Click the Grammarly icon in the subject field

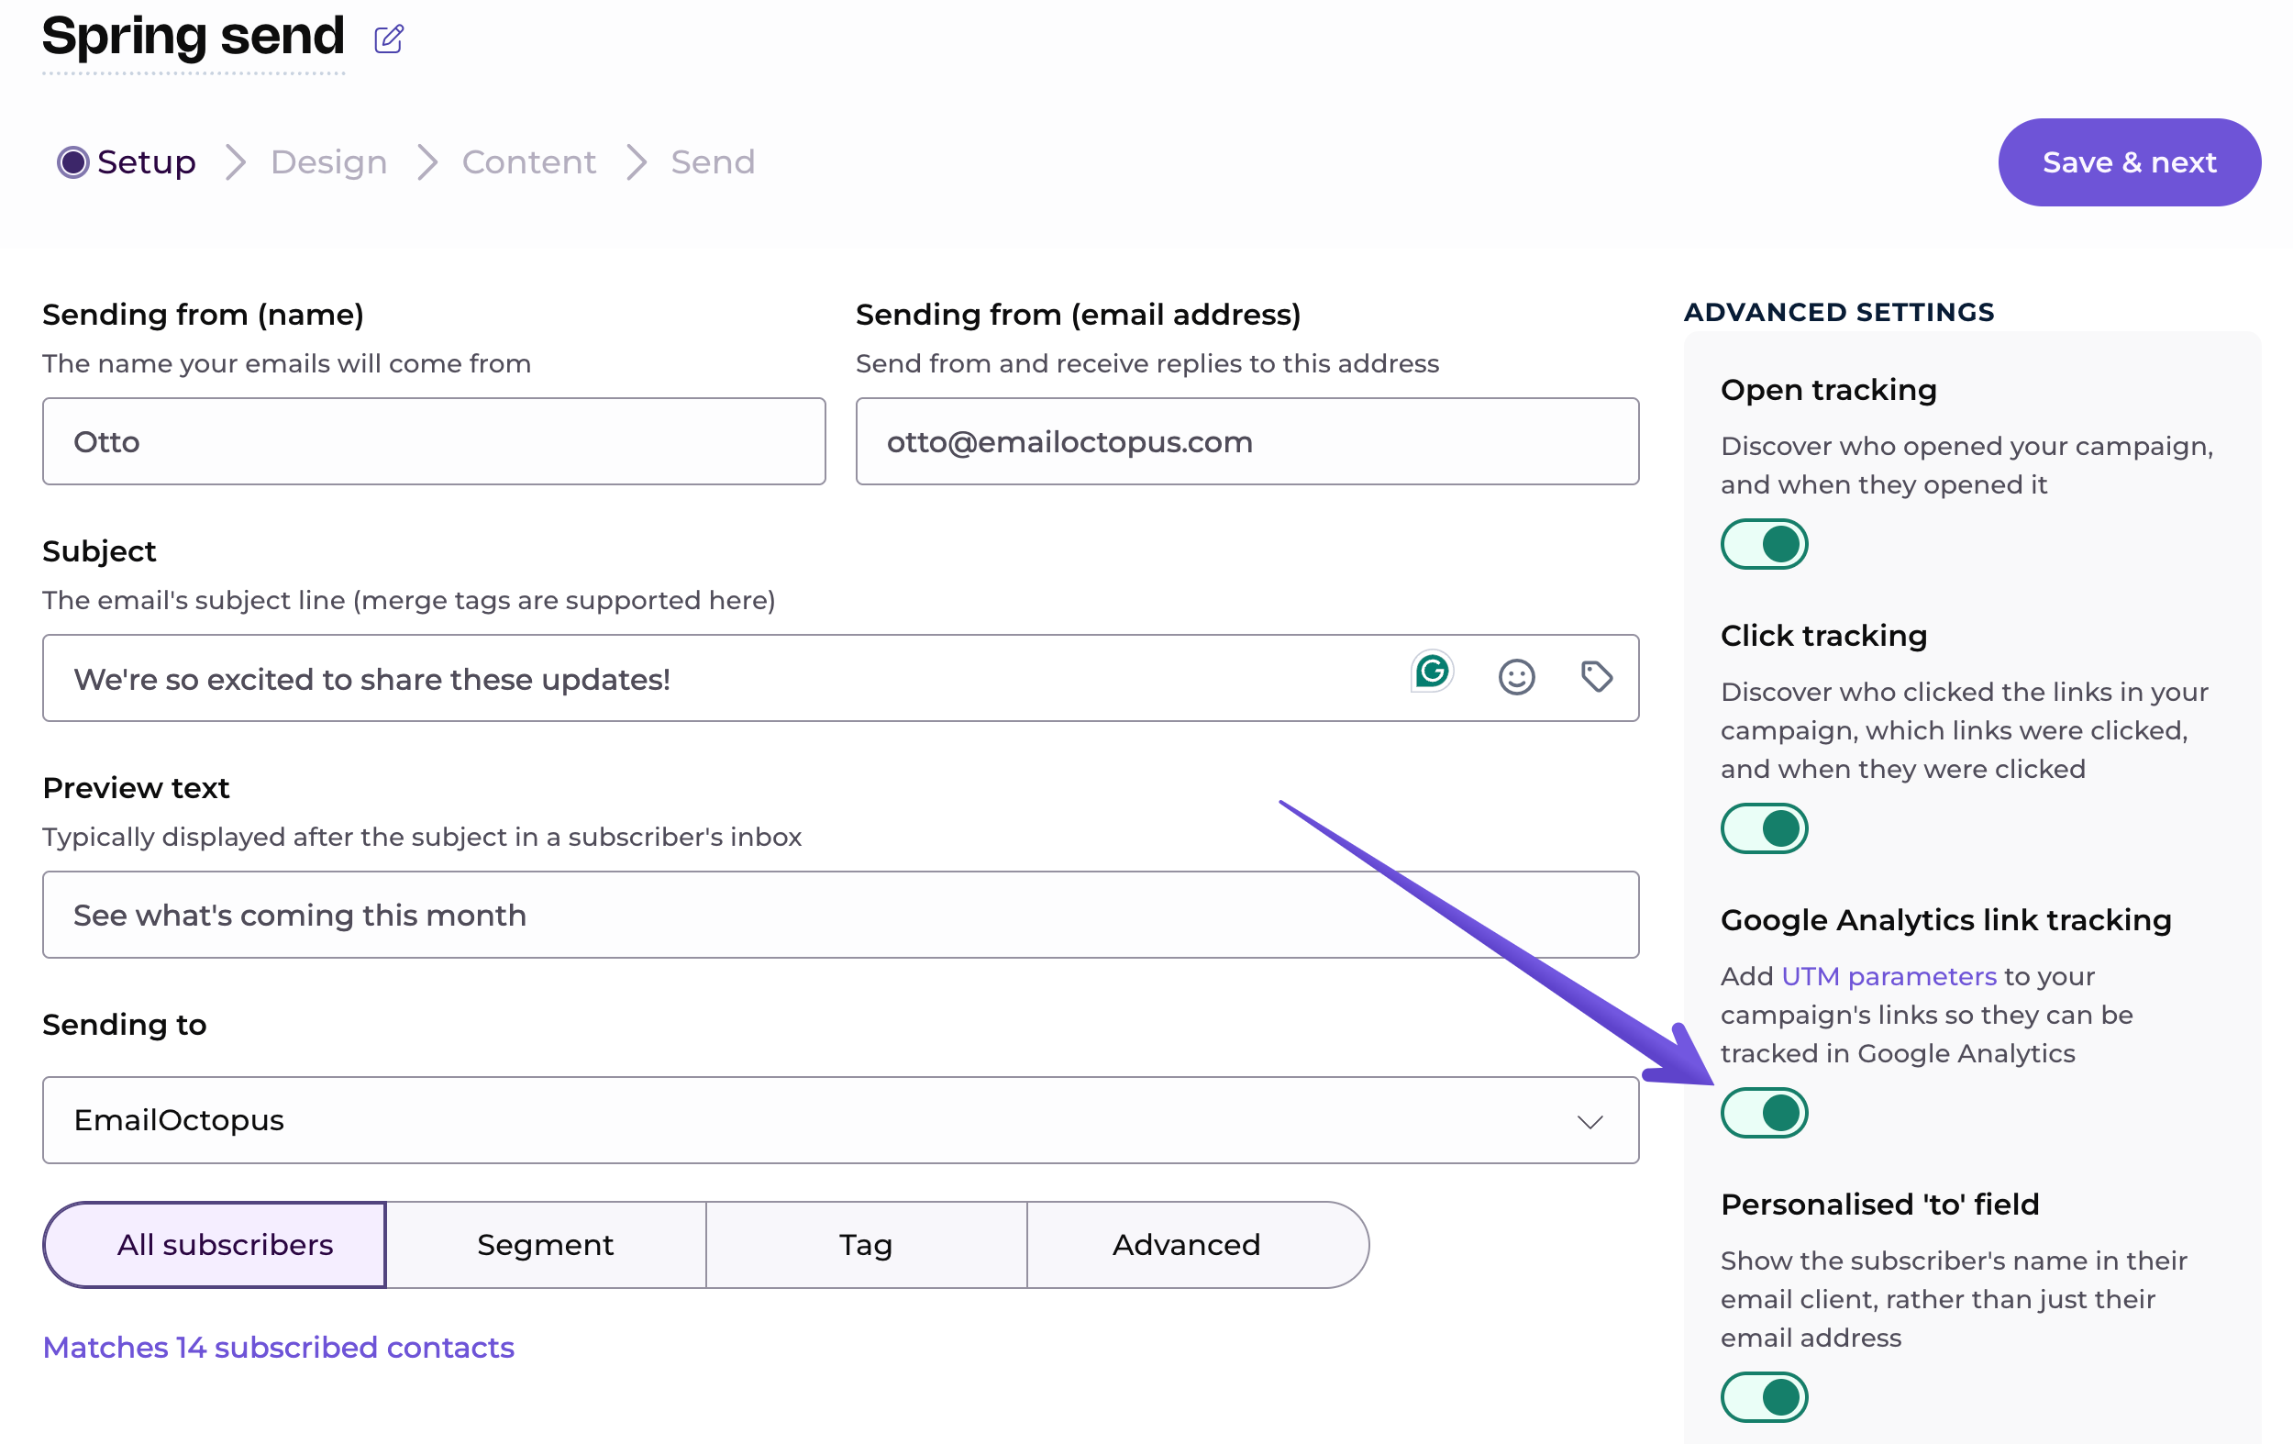click(1431, 672)
